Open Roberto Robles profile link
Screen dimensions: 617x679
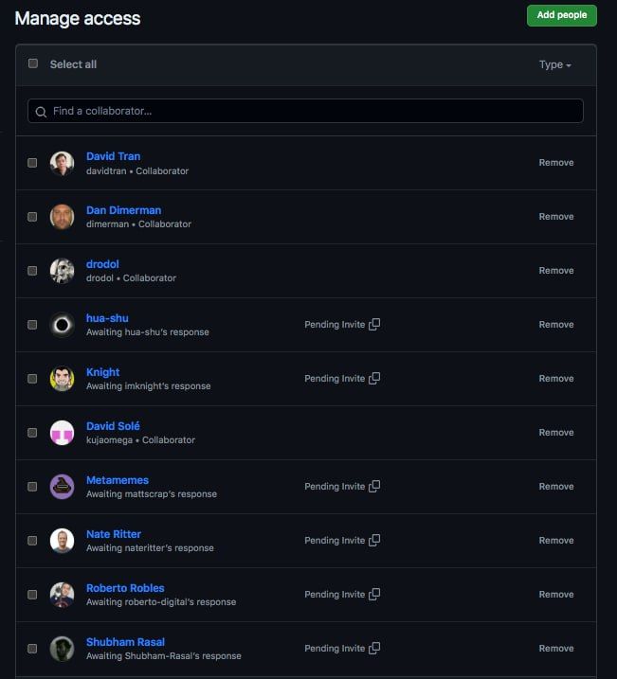125,588
